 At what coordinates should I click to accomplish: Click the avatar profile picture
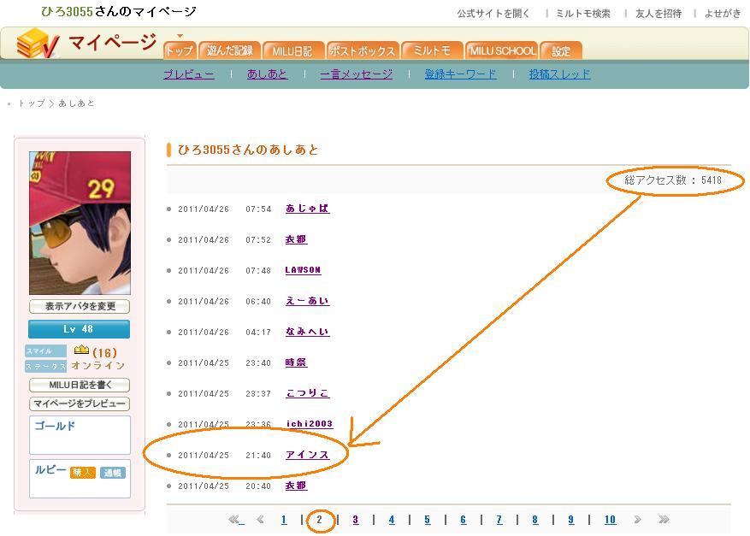pyautogui.click(x=80, y=223)
